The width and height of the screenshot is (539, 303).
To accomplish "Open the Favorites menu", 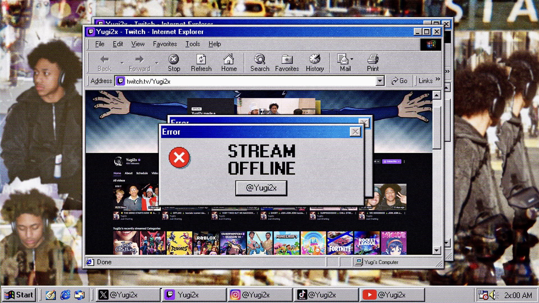I will 165,44.
